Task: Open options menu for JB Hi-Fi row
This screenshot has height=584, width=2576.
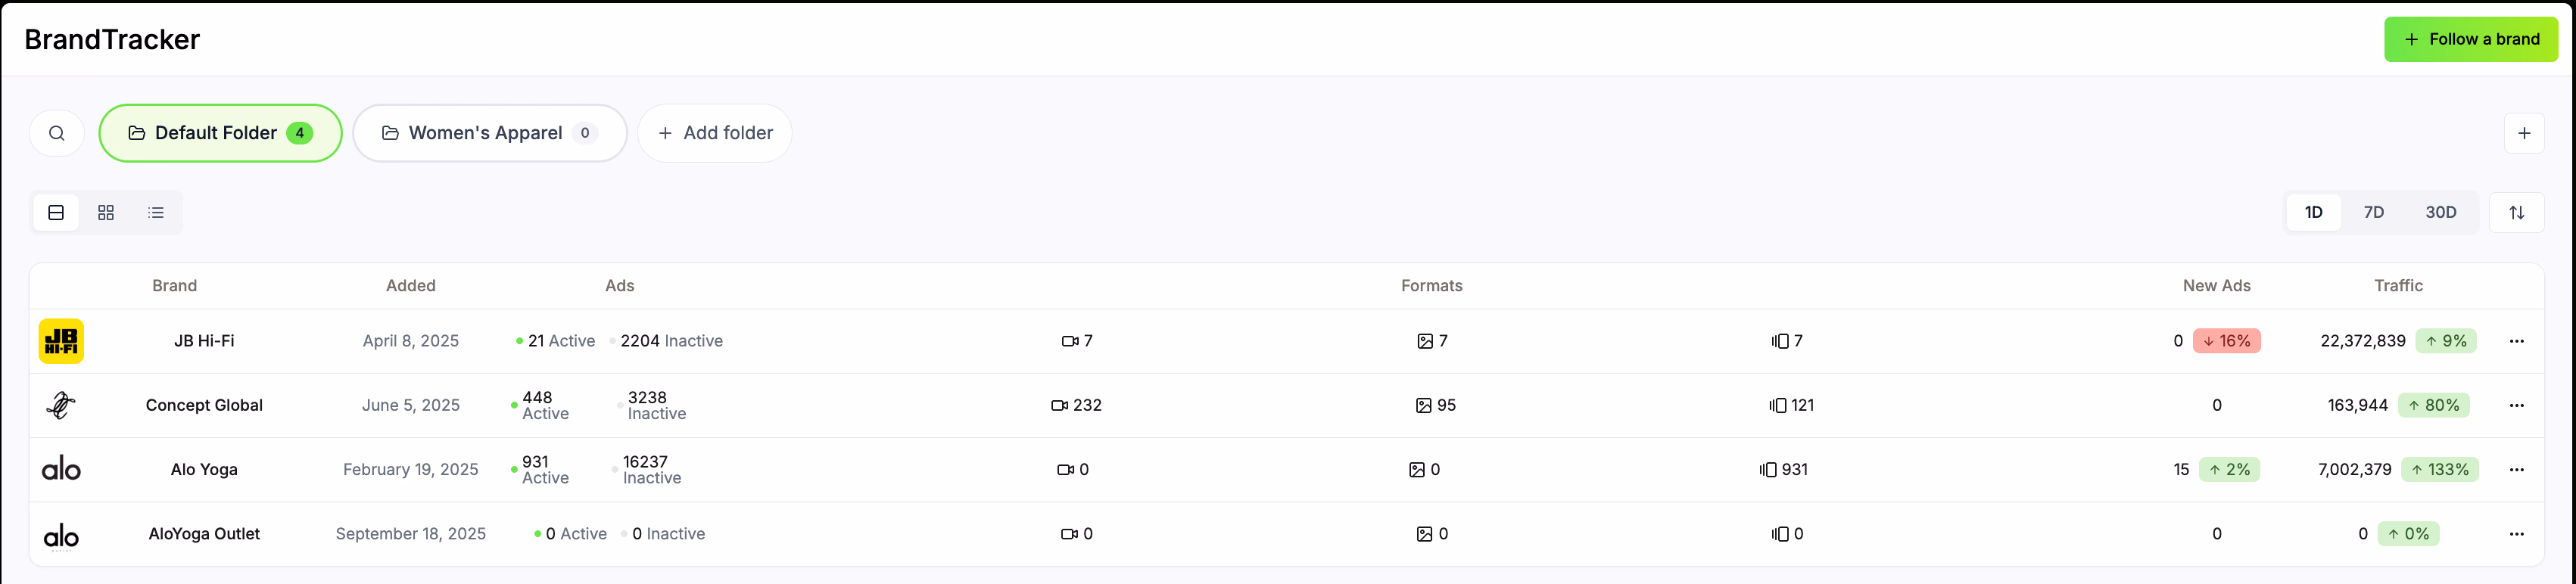Action: 2517,340
